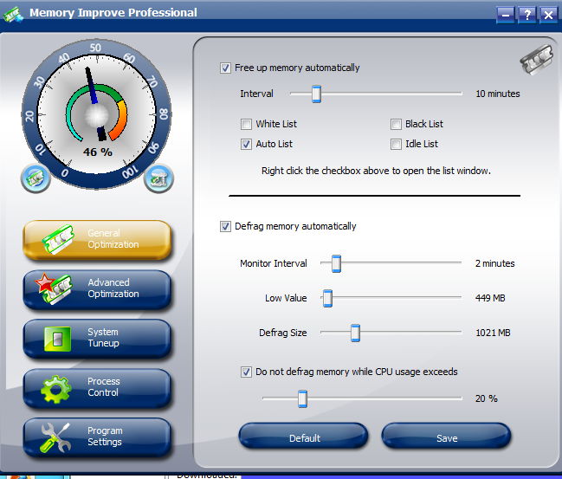Click the Advanced Optimization star icon

[x=54, y=288]
